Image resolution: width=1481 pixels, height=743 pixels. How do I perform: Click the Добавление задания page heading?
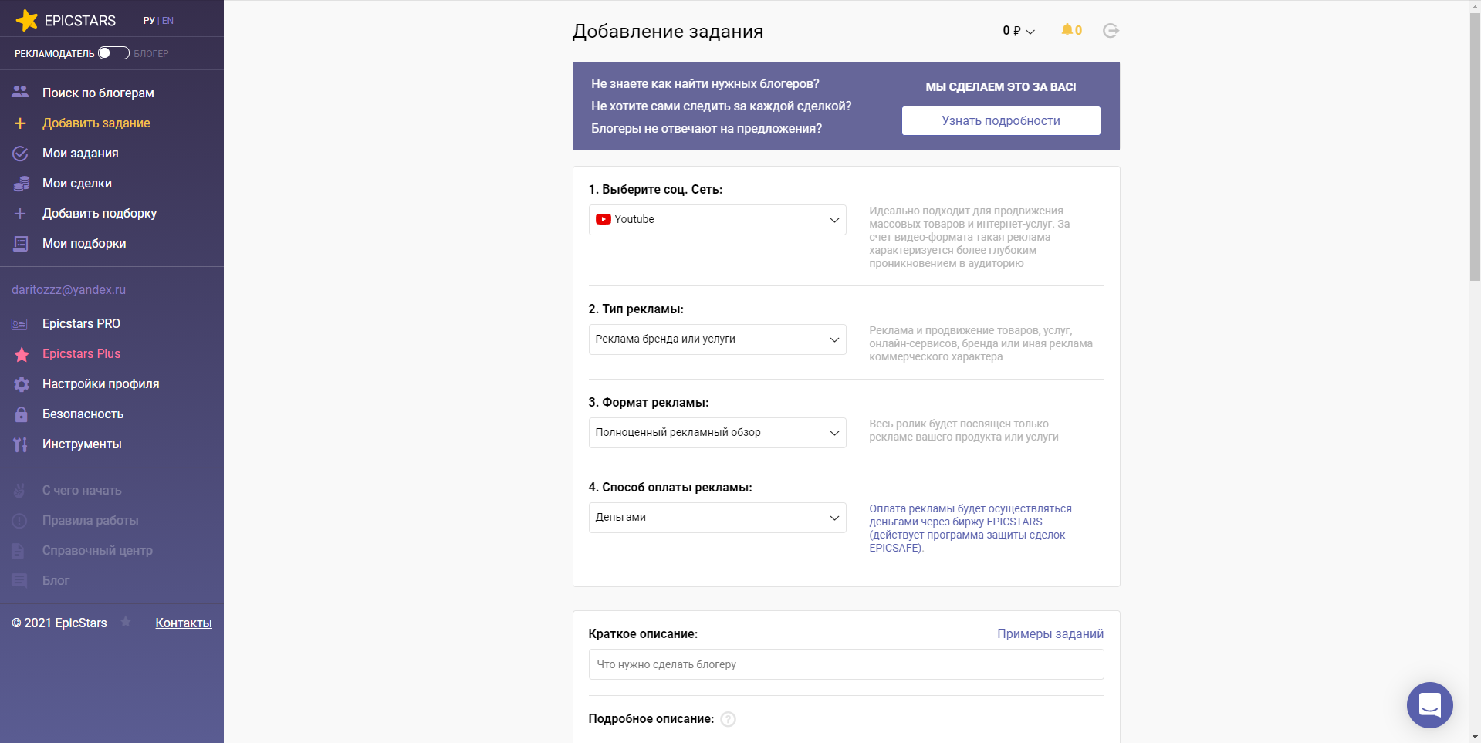pos(668,31)
